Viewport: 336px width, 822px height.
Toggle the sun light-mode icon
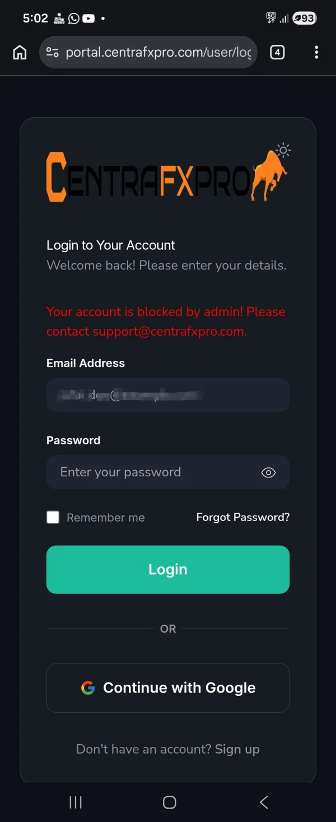pyautogui.click(x=284, y=150)
